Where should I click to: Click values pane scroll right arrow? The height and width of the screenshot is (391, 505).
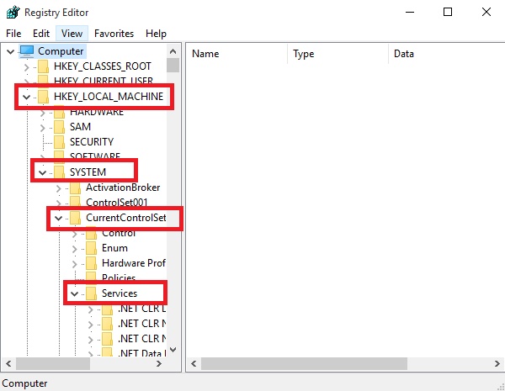click(x=497, y=363)
